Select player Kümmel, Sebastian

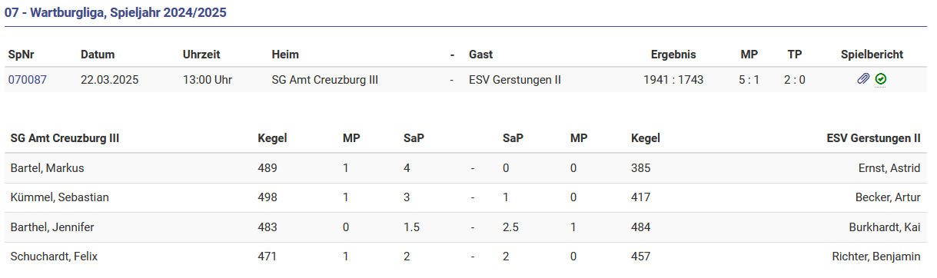point(60,197)
